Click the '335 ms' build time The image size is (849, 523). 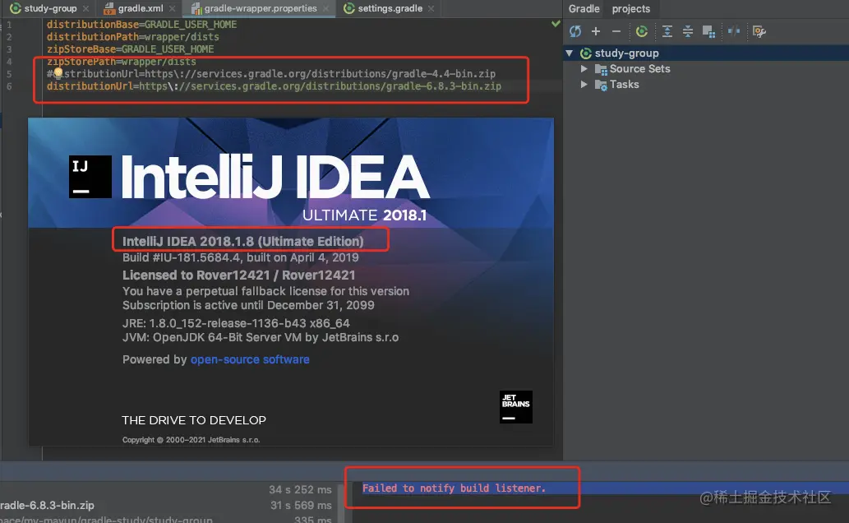click(x=312, y=519)
